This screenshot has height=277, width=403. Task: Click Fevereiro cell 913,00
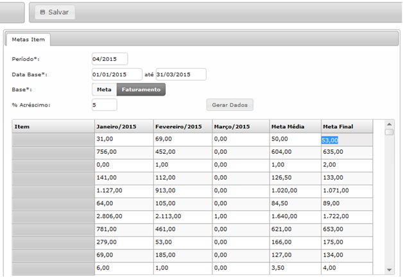click(183, 190)
